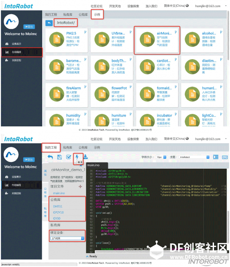Click the undo arrow icon in editor toolbar
Image resolution: width=230 pixels, height=267 pixels.
point(50,157)
